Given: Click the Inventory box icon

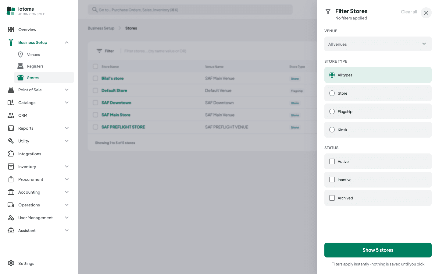Looking at the screenshot, I should pyautogui.click(x=11, y=167).
